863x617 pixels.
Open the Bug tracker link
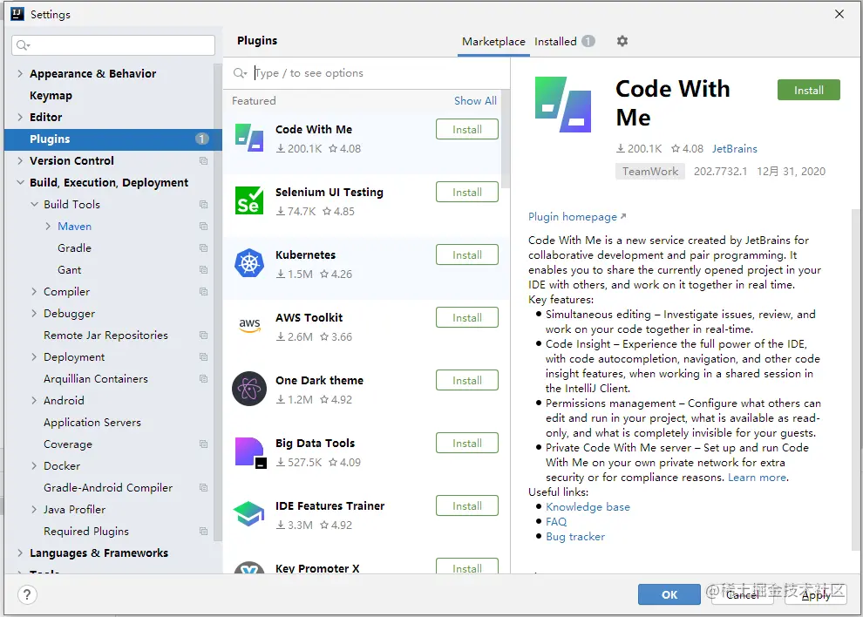point(575,537)
